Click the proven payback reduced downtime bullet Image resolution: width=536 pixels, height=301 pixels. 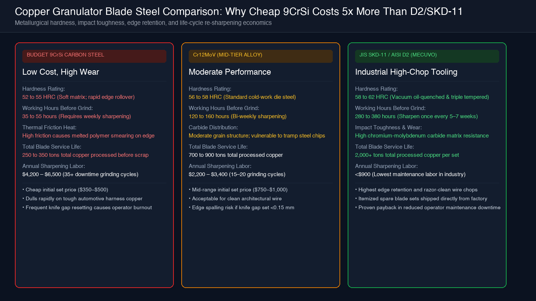[x=428, y=207]
